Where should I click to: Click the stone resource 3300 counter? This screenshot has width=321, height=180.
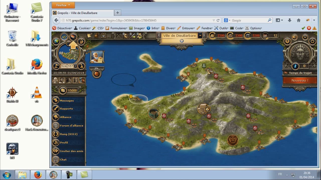tap(235, 35)
